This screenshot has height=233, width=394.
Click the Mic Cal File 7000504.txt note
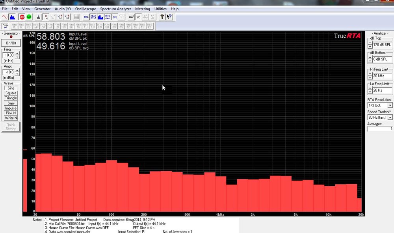point(65,224)
